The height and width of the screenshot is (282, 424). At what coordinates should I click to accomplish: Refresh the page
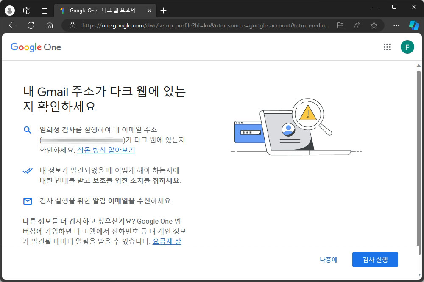coord(31,25)
